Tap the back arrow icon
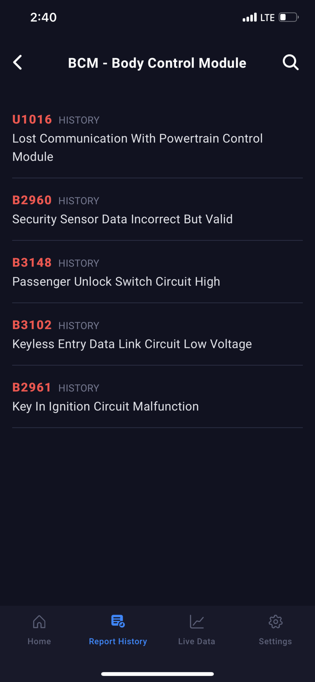The image size is (315, 682). click(x=18, y=63)
